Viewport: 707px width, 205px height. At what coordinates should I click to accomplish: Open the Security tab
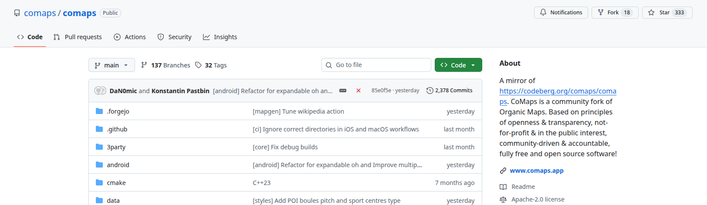pos(174,37)
